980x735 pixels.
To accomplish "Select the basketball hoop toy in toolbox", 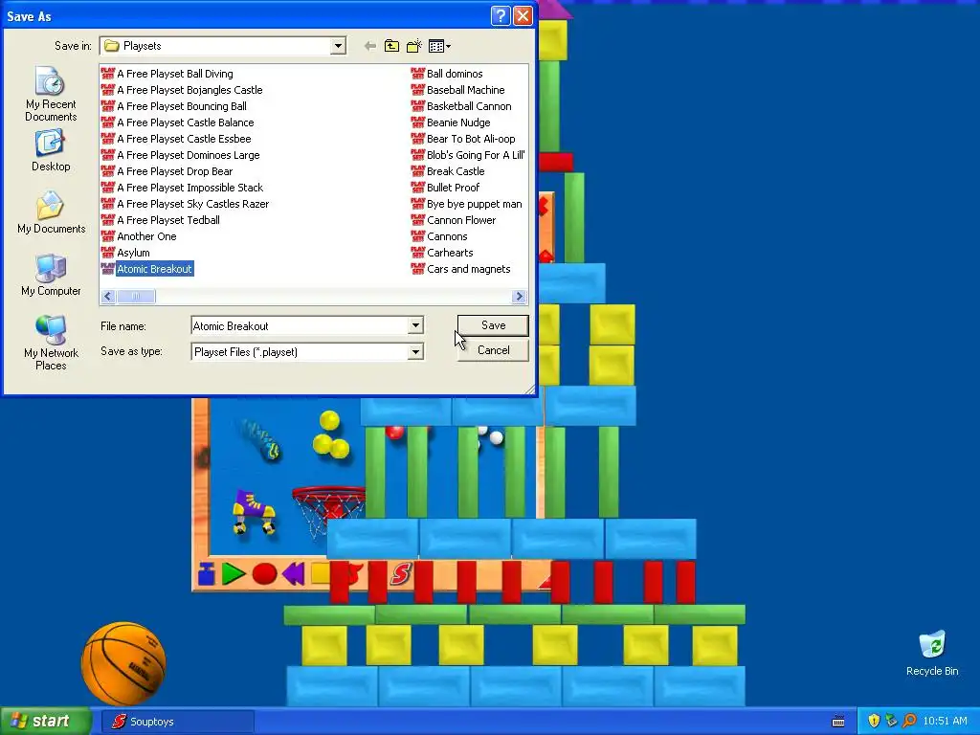I will (x=328, y=511).
